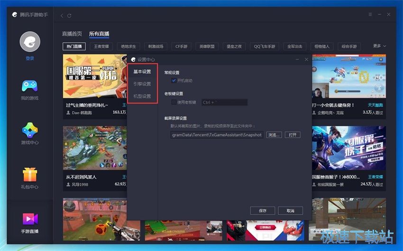403x251 pixels.
Task: Open the 国服第一猴子 stream thumbnail
Action: tap(349, 148)
